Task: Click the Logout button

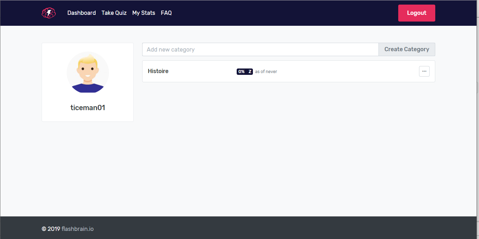Action: pyautogui.click(x=417, y=13)
